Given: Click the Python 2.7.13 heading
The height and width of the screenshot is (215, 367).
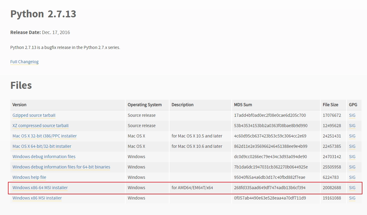Looking at the screenshot, I should point(43,14).
